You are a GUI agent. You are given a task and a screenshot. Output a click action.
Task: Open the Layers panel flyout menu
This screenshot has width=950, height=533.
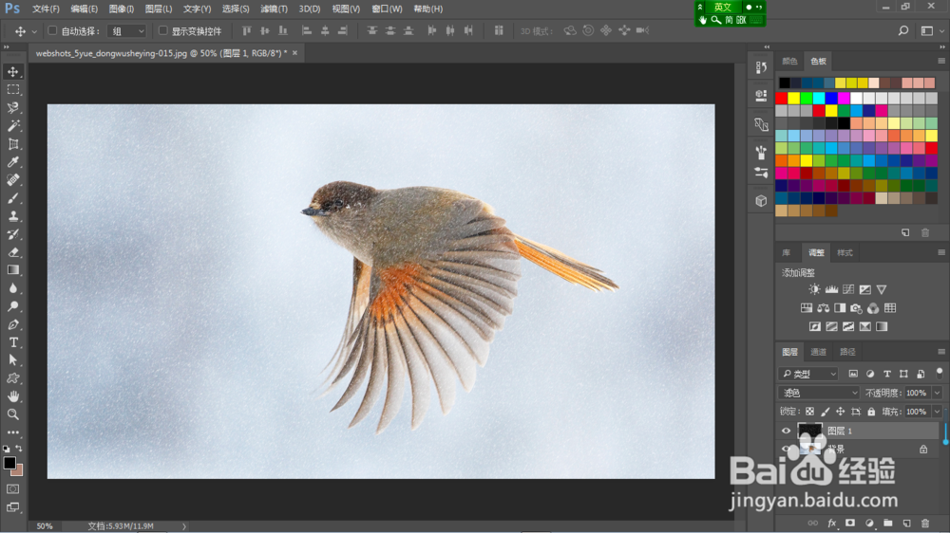click(x=940, y=352)
